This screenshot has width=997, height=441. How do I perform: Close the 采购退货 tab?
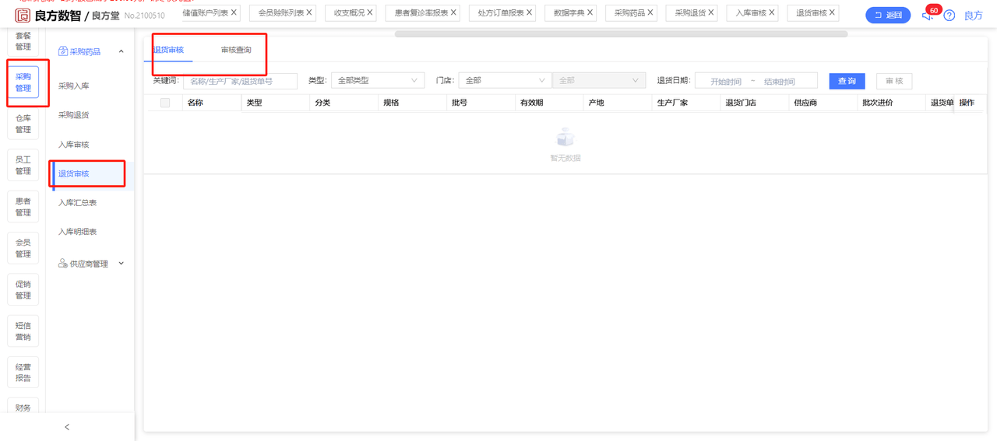711,12
